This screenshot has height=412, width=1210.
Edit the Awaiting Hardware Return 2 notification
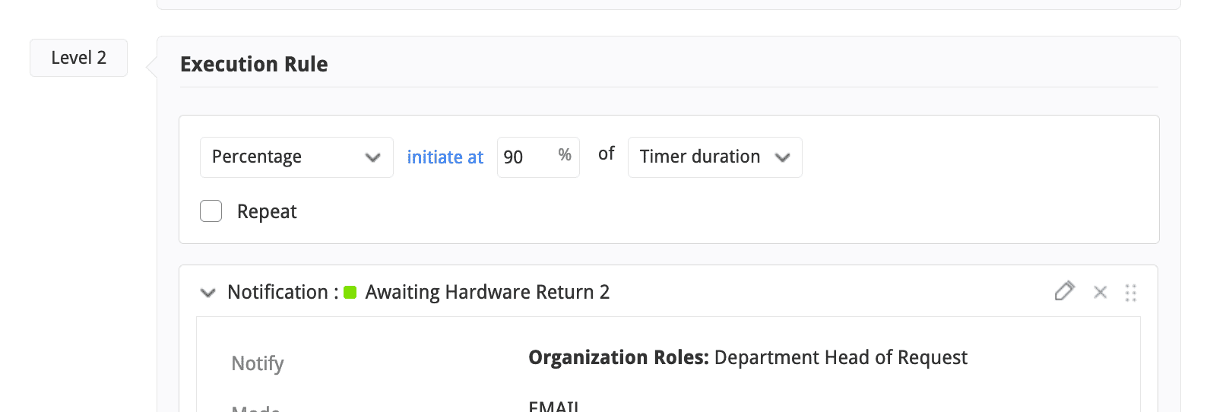pyautogui.click(x=1064, y=291)
